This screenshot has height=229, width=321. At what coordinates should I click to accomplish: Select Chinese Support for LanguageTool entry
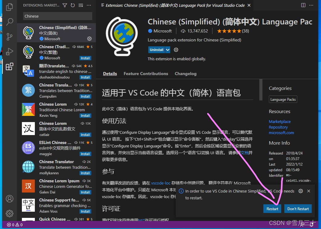(56, 206)
